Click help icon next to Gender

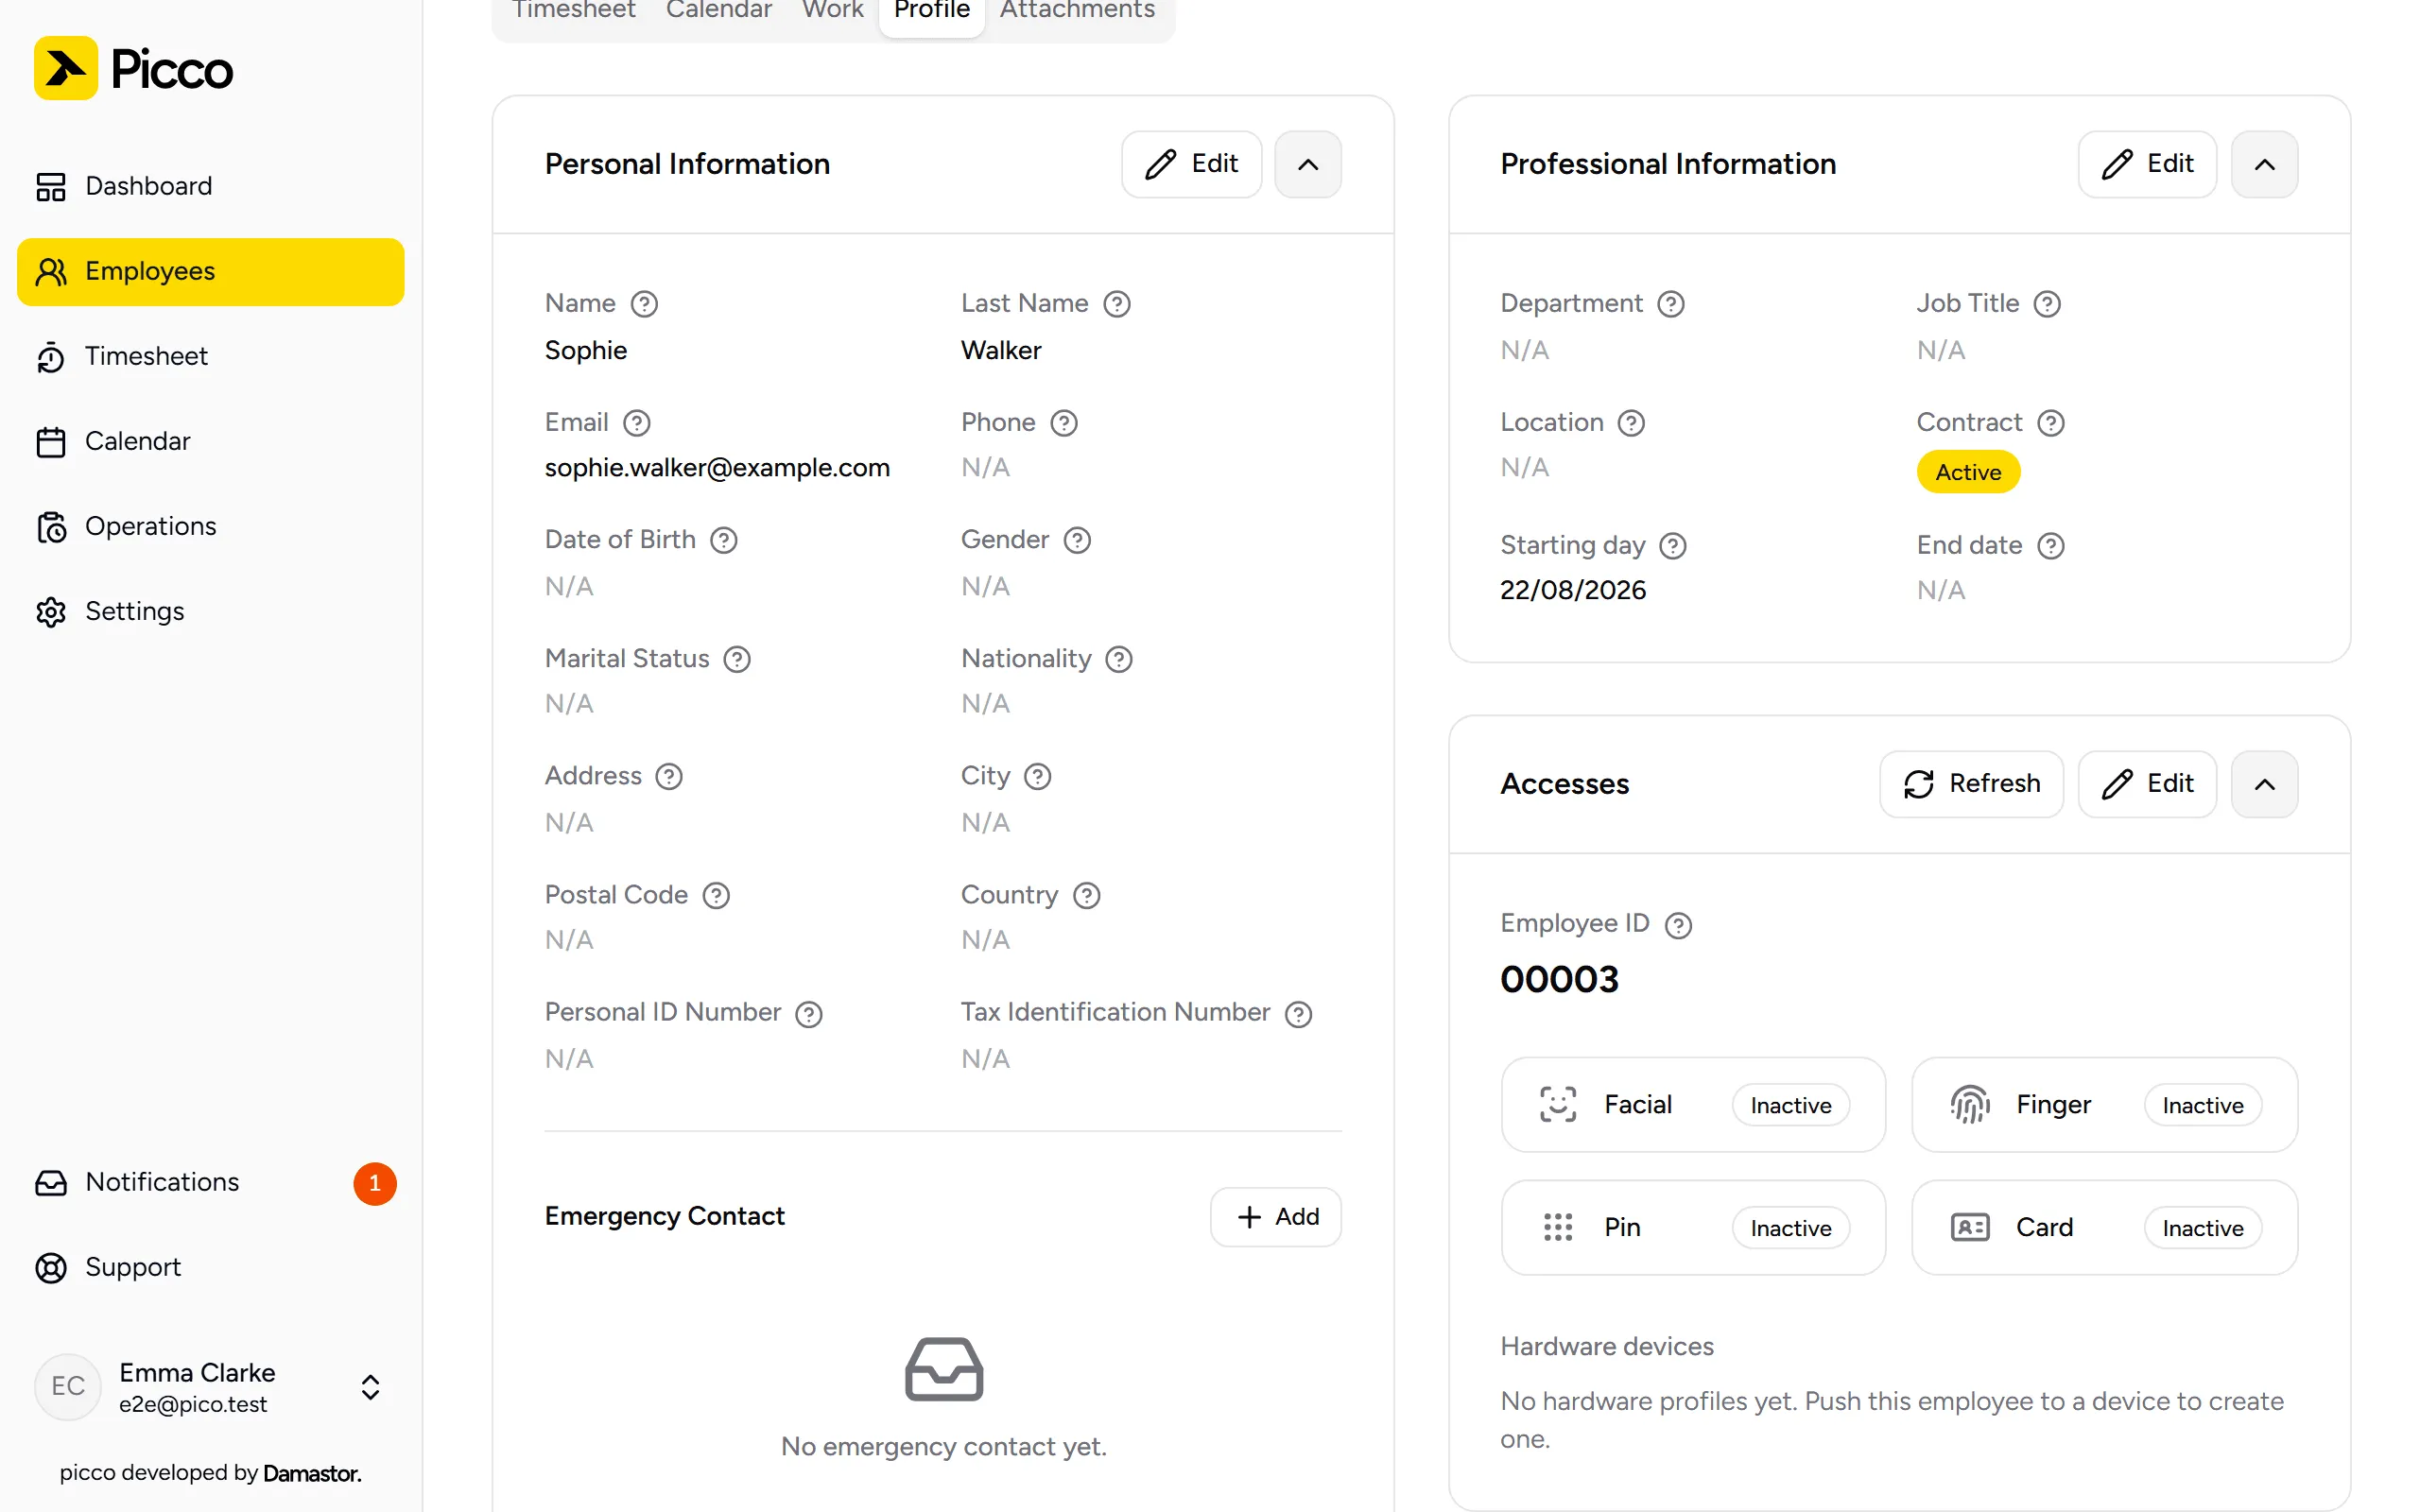[1077, 540]
